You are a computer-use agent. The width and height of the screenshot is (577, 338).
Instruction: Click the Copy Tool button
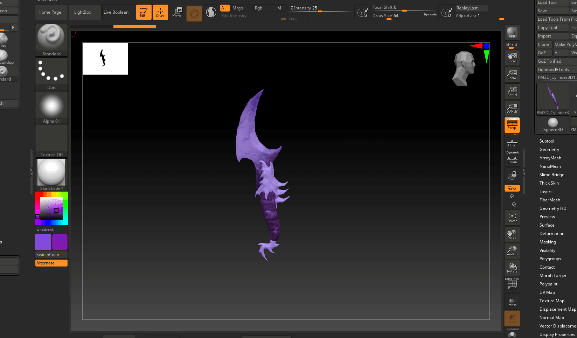553,28
